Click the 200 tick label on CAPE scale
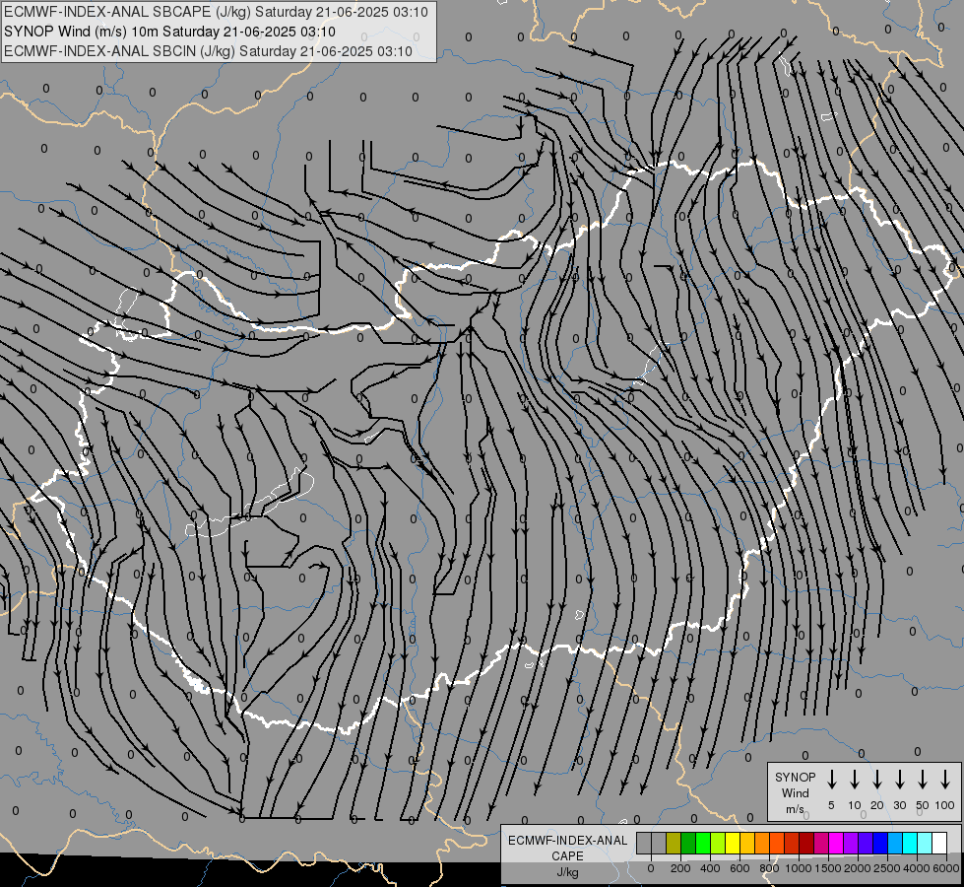Screen dimensions: 964x887 680,868
